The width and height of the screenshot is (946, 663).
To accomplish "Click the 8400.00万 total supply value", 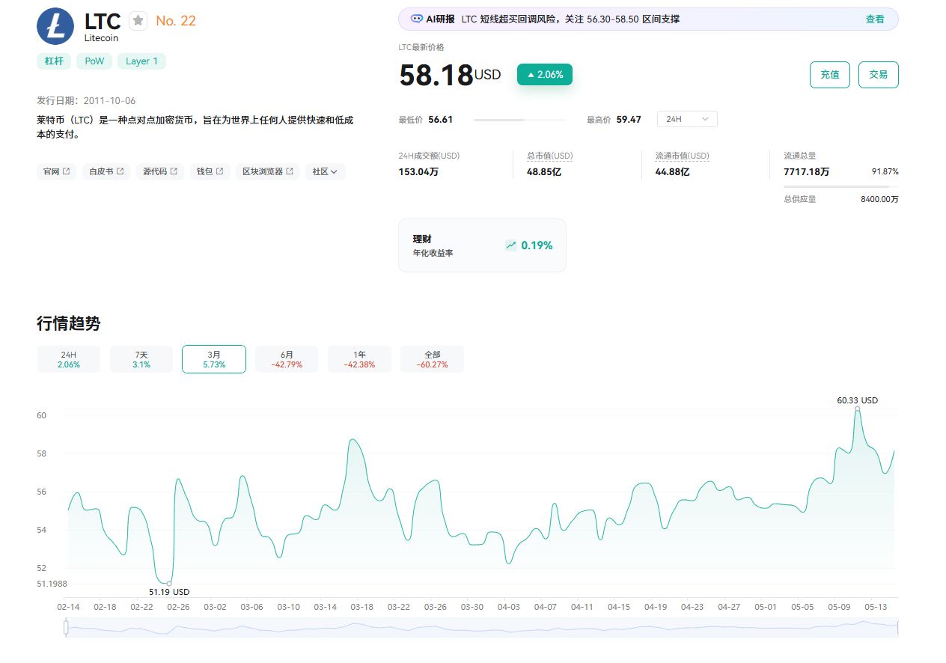I will (x=879, y=199).
